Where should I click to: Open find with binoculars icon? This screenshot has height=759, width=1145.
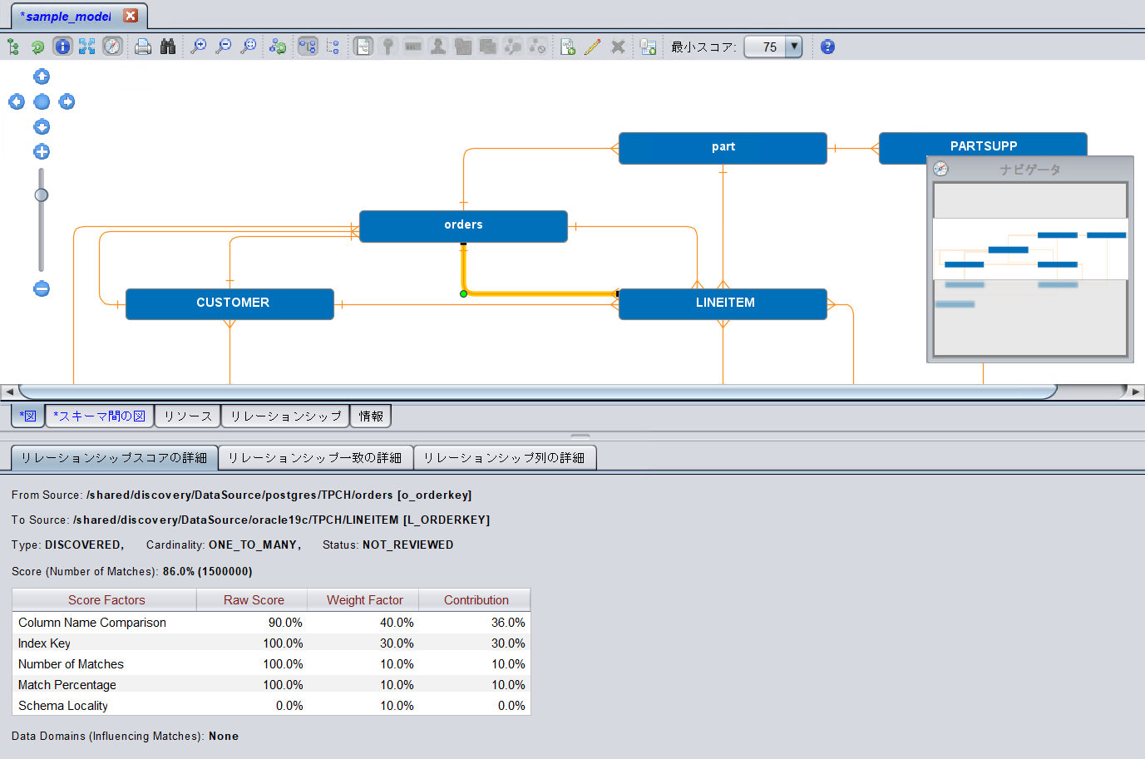168,47
